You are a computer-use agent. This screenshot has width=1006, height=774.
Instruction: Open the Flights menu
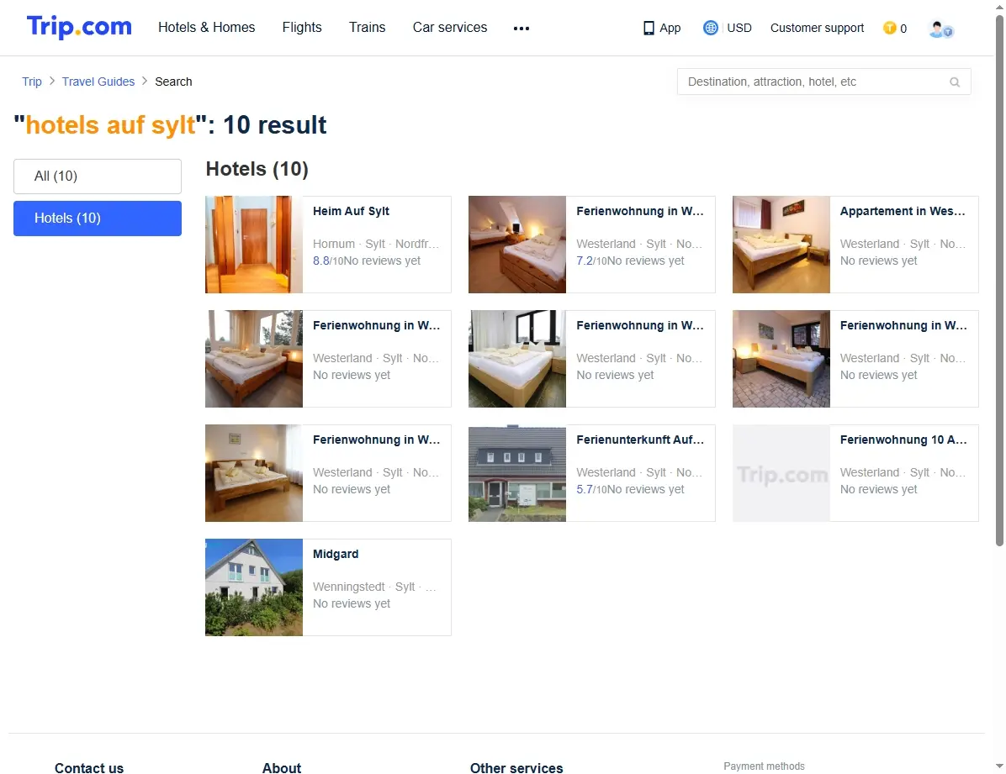(x=301, y=28)
